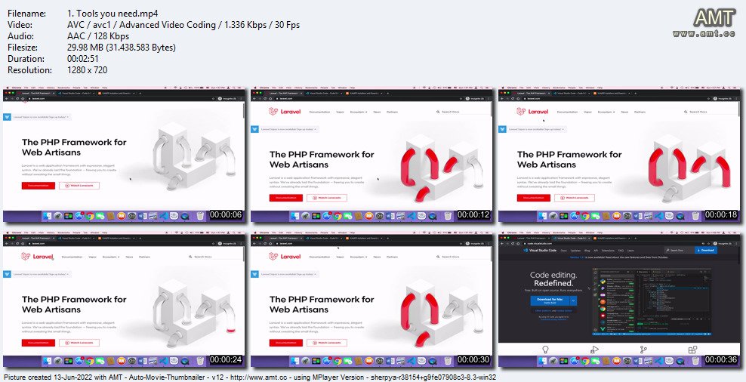The image size is (746, 382).
Task: Click the Watch Laracasts button in the 00:00:12 thumbnail
Action: click(x=327, y=198)
